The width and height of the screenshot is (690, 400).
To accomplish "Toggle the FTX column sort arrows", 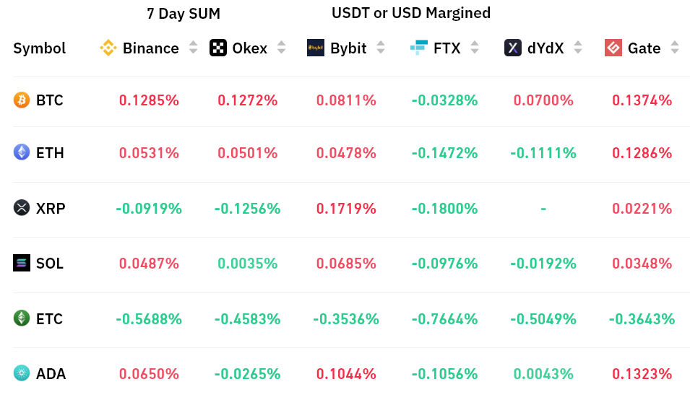I will click(x=475, y=48).
